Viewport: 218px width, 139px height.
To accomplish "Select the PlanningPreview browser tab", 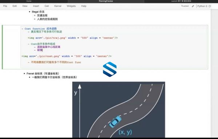I will point(106,1).
